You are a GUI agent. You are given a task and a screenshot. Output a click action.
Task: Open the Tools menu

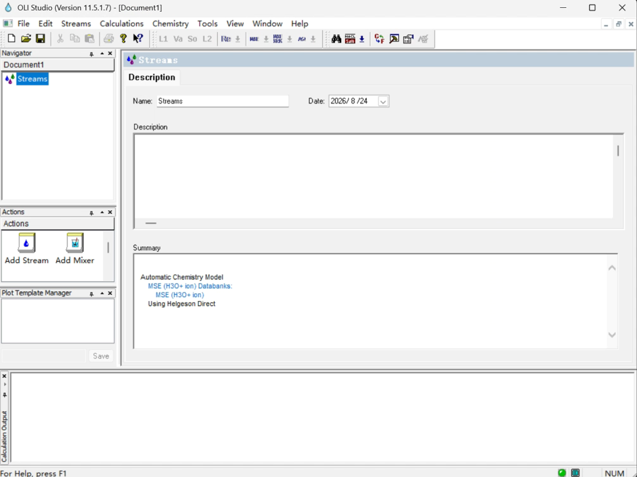pos(207,23)
